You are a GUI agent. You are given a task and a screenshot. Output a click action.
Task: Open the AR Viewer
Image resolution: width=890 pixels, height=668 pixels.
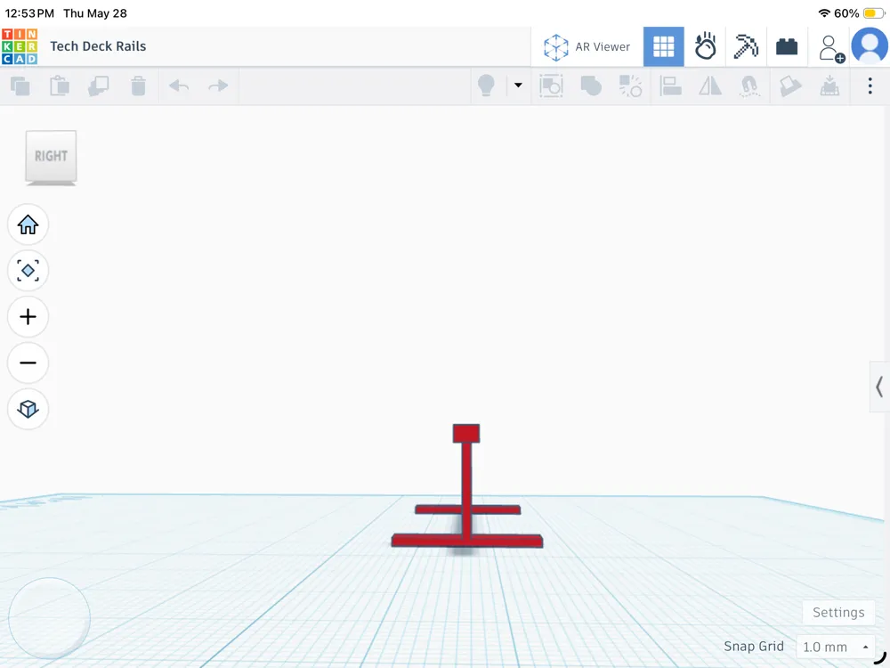click(587, 46)
